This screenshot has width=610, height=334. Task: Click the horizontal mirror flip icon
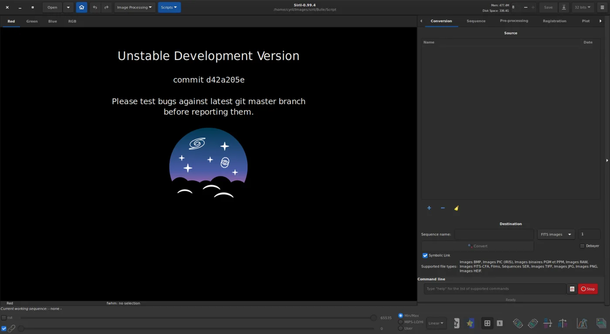coord(563,323)
